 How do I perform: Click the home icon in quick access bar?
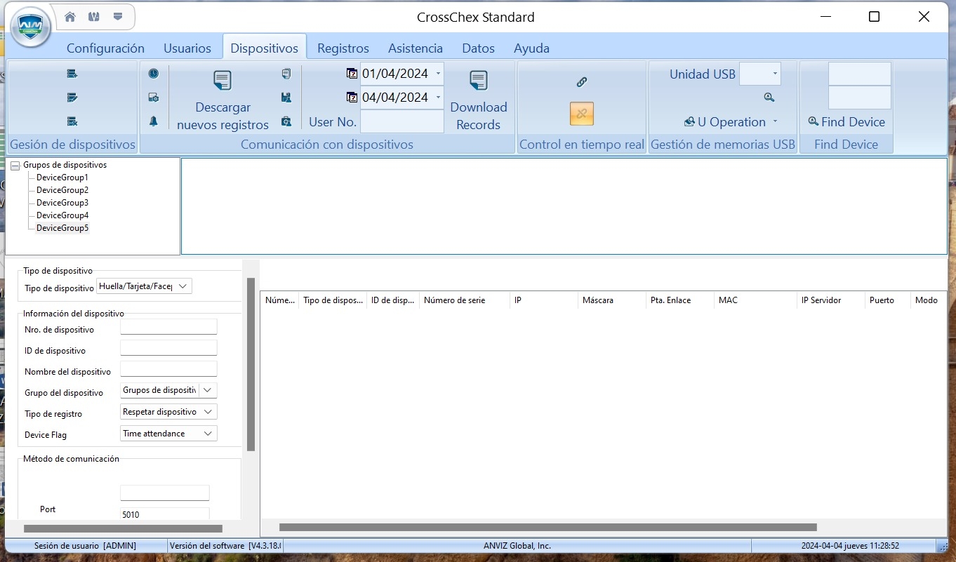pyautogui.click(x=70, y=17)
